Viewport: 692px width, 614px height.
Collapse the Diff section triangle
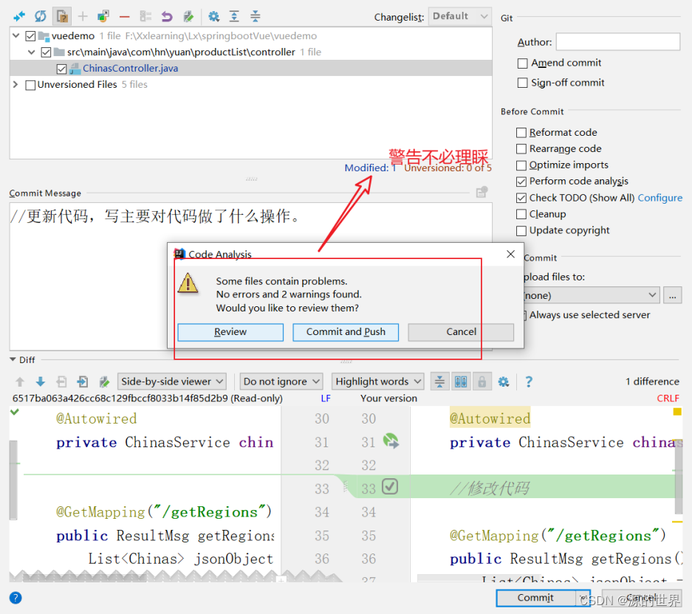(x=13, y=359)
